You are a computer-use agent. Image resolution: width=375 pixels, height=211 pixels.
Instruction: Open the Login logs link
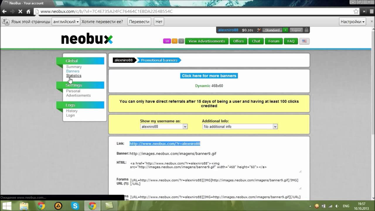pos(70,115)
